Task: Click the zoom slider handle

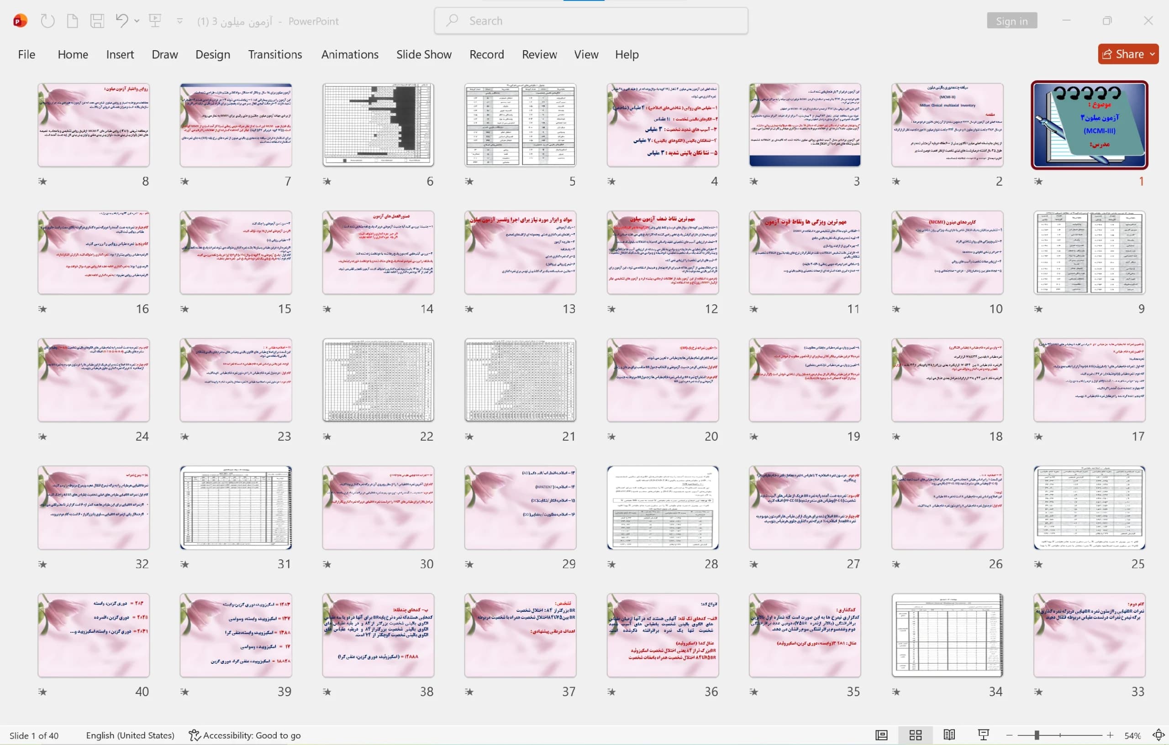Action: 1037,735
